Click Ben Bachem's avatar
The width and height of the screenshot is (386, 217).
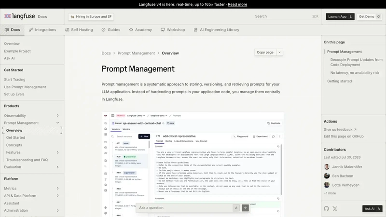click(x=327, y=176)
